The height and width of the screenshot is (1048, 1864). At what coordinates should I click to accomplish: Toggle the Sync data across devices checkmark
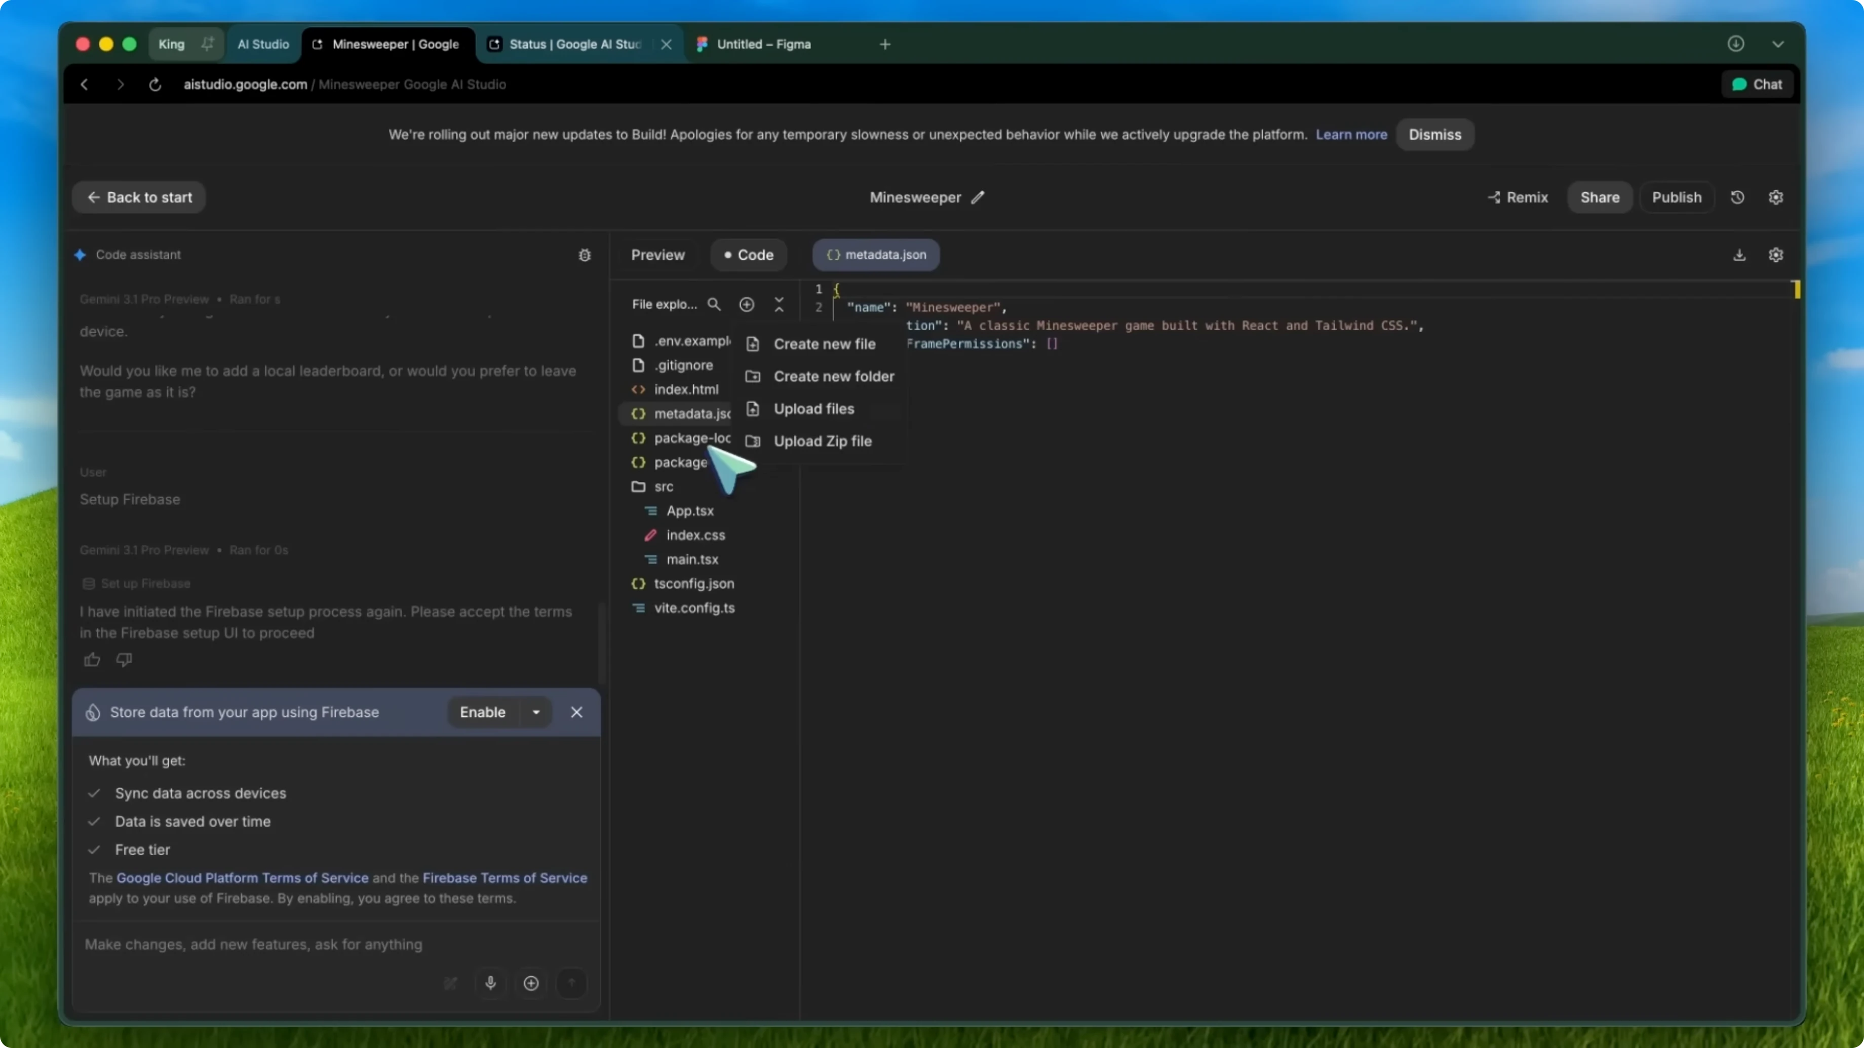(x=94, y=793)
